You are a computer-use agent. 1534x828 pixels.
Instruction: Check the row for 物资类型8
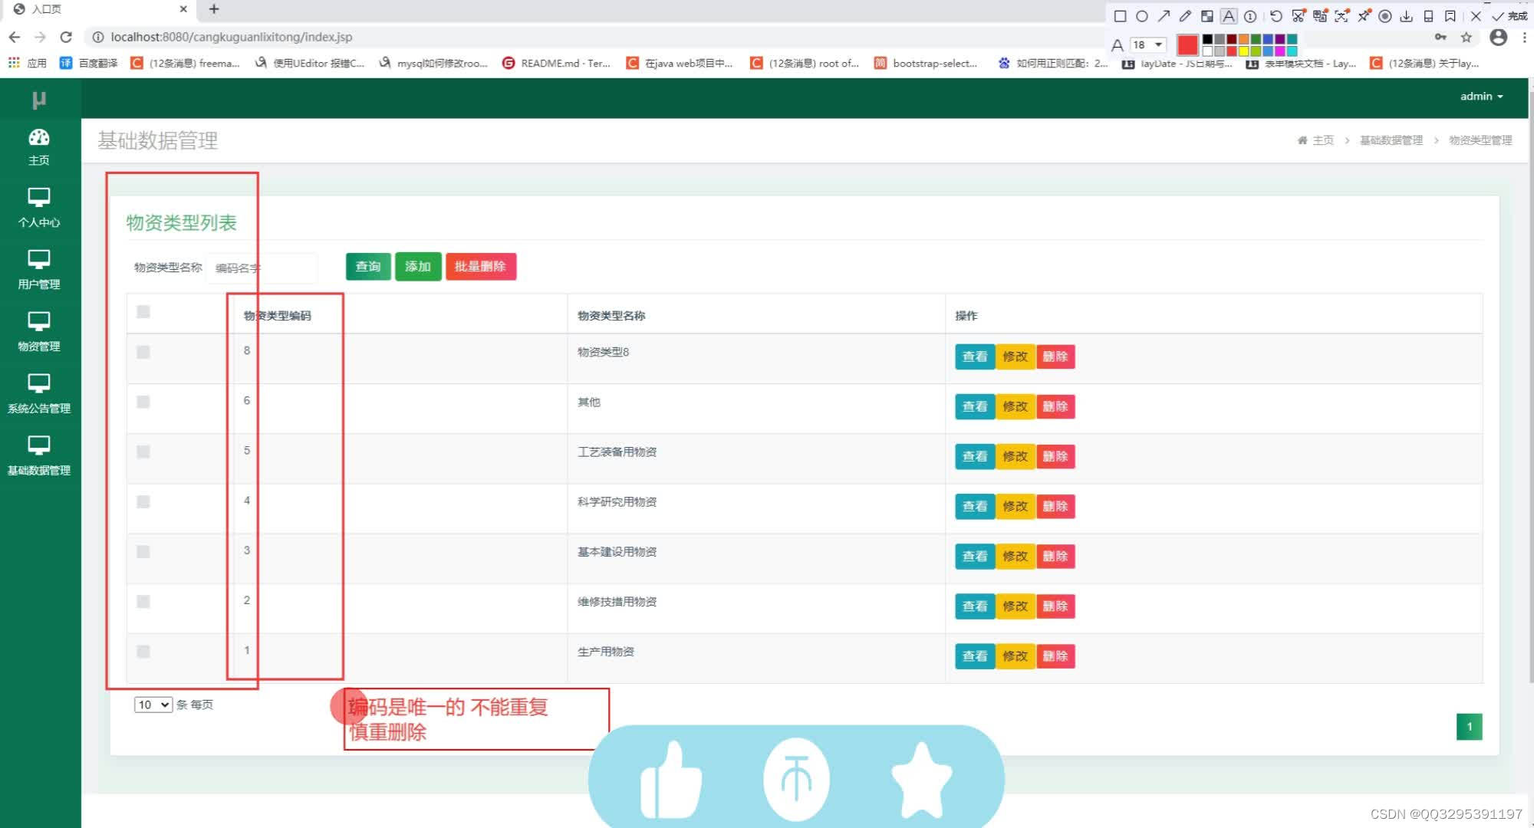143,352
